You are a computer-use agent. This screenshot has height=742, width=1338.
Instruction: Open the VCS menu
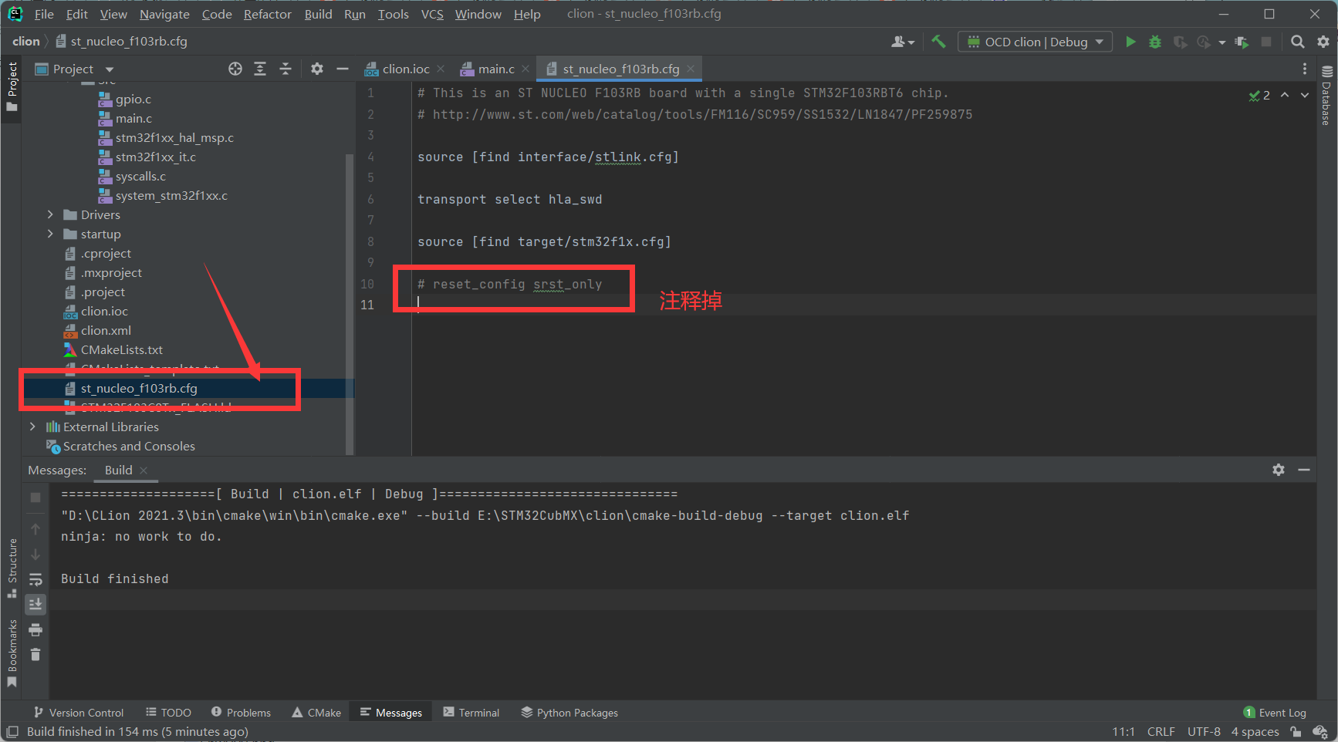(x=432, y=14)
